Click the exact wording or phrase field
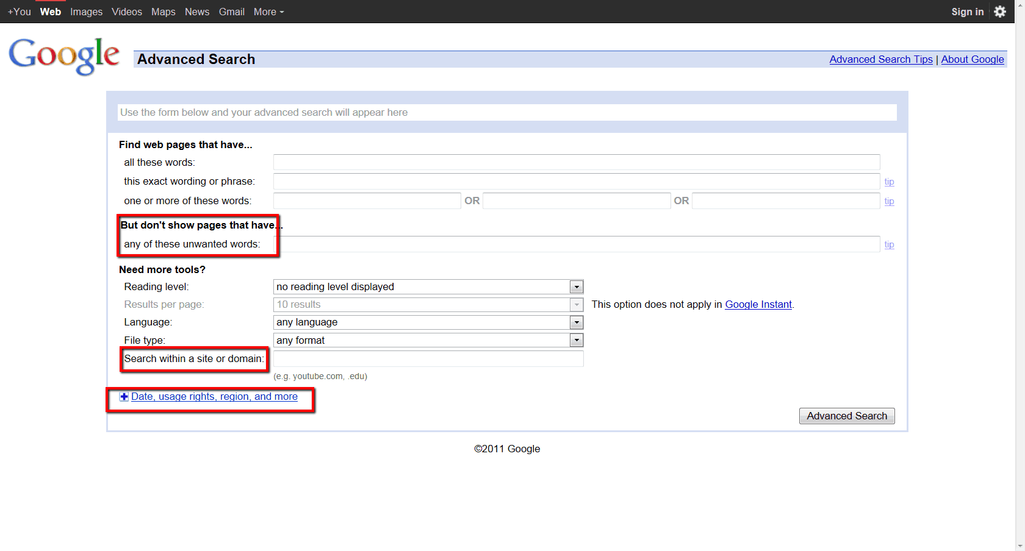Screen dimensions: 1025x551 tap(576, 182)
